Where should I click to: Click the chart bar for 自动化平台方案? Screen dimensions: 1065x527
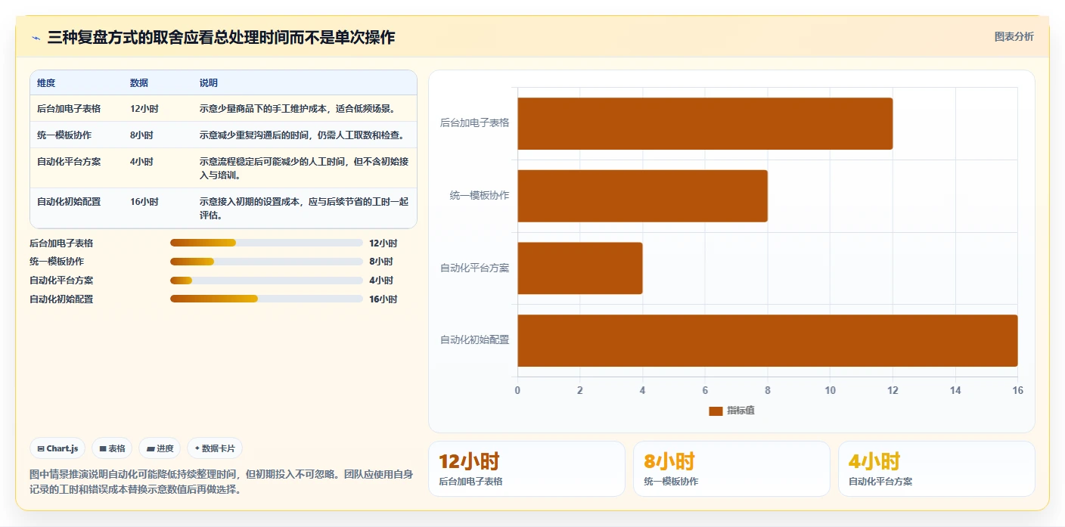coord(580,268)
